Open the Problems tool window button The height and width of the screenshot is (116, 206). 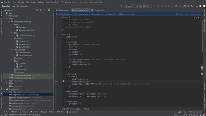pos(24,112)
